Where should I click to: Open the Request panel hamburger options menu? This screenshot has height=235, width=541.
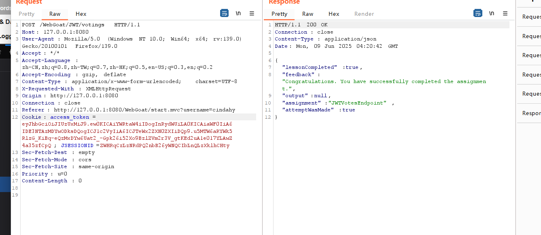click(252, 13)
